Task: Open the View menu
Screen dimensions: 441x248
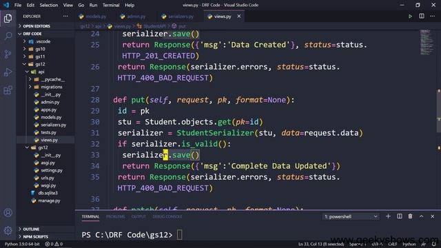Action: pyautogui.click(x=68, y=5)
